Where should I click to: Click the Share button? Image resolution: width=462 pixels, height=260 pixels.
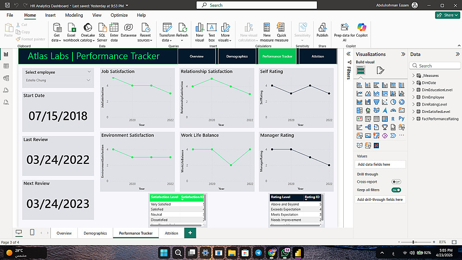447,15
